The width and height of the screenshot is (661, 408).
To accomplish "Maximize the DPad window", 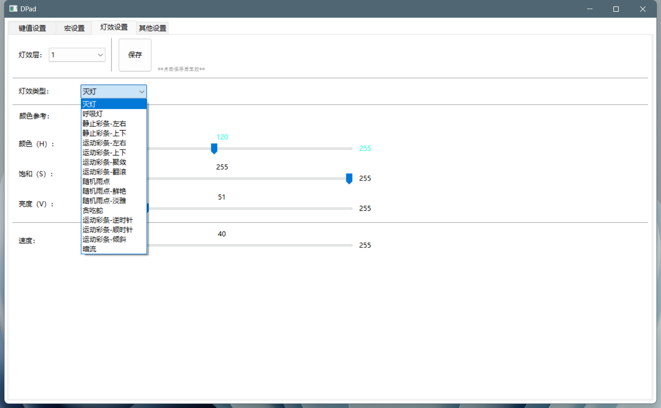I will 616,9.
